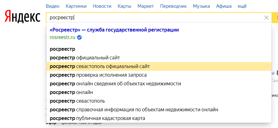Go to the Музыка tab
The width and height of the screenshot is (278, 128).
[x=201, y=6]
